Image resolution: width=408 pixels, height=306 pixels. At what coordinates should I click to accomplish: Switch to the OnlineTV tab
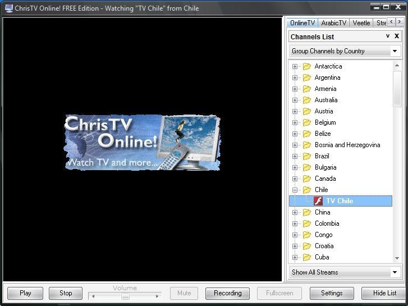coord(302,23)
